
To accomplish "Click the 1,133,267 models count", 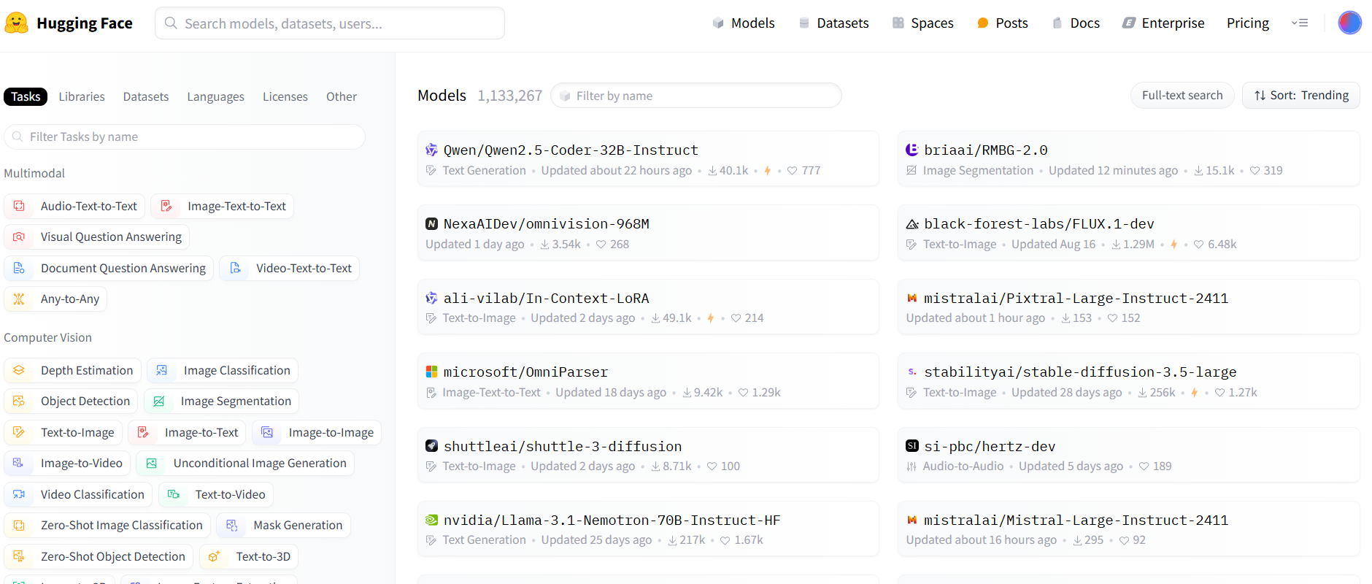I will click(x=510, y=96).
